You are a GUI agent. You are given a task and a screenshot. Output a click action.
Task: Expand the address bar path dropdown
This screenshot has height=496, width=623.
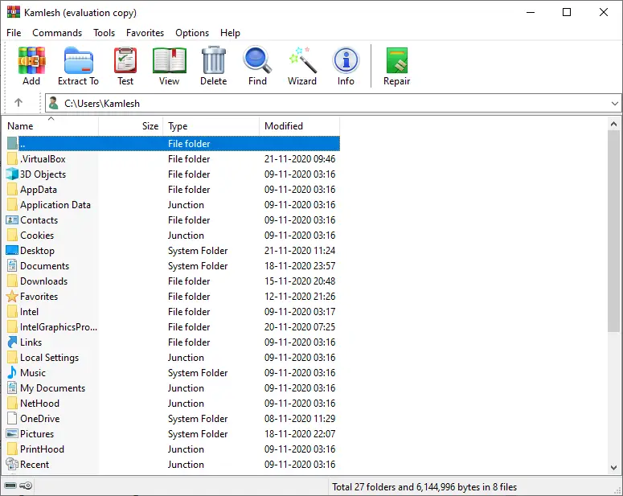point(615,104)
